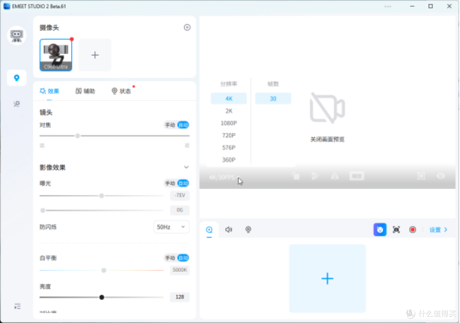This screenshot has height=323, width=460.
Task: Start recording with the red record button
Action: [x=413, y=229]
